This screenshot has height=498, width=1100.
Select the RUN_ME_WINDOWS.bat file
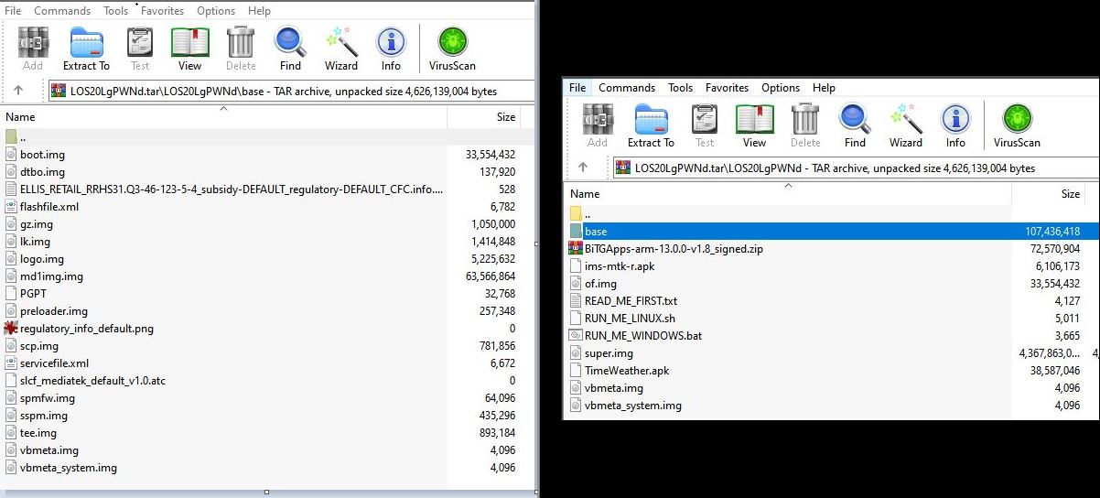tap(642, 335)
